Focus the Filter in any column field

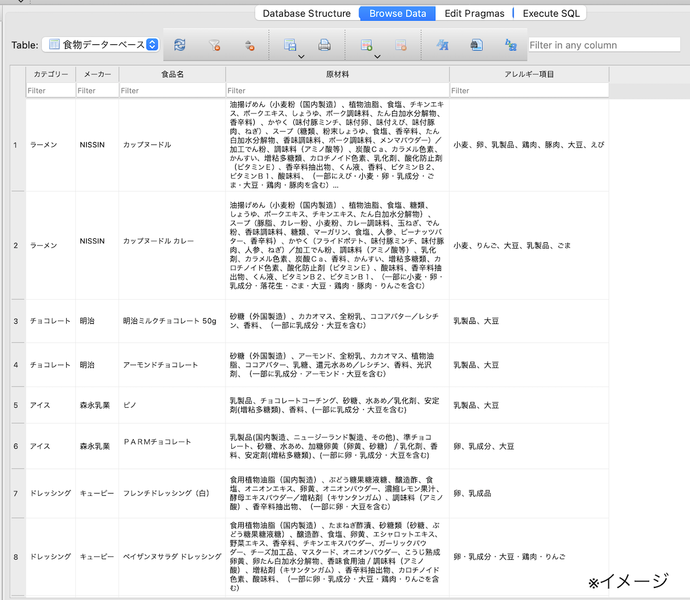coord(604,45)
